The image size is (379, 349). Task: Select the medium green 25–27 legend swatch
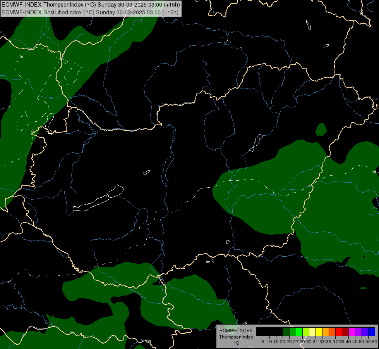[293, 332]
